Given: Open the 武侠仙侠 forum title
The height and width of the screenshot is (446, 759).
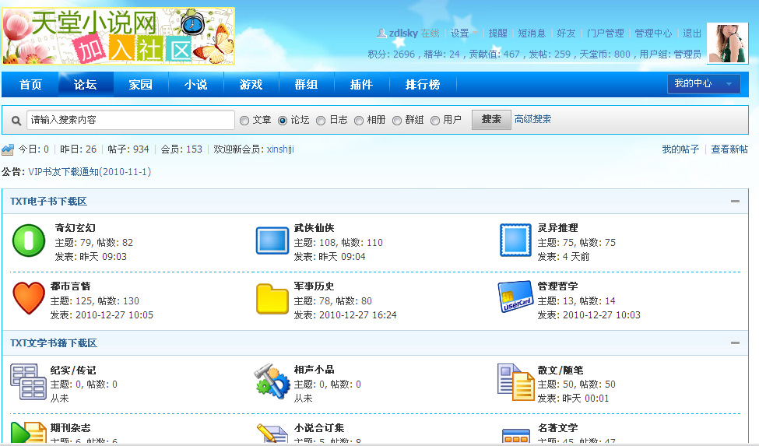Looking at the screenshot, I should pyautogui.click(x=314, y=228).
